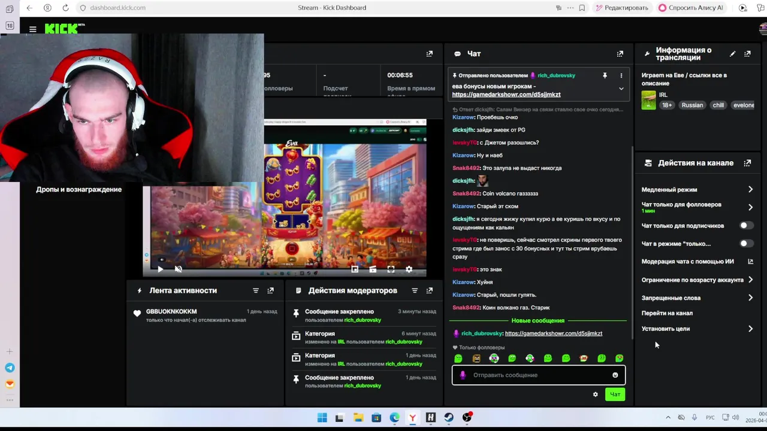This screenshot has height=431, width=767.
Task: Open the pinned message options menu
Action: click(x=621, y=75)
